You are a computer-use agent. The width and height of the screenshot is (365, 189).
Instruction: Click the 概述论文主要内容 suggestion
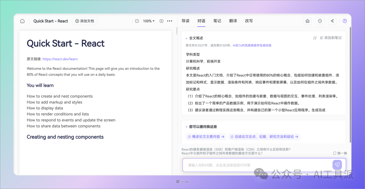click(206, 137)
